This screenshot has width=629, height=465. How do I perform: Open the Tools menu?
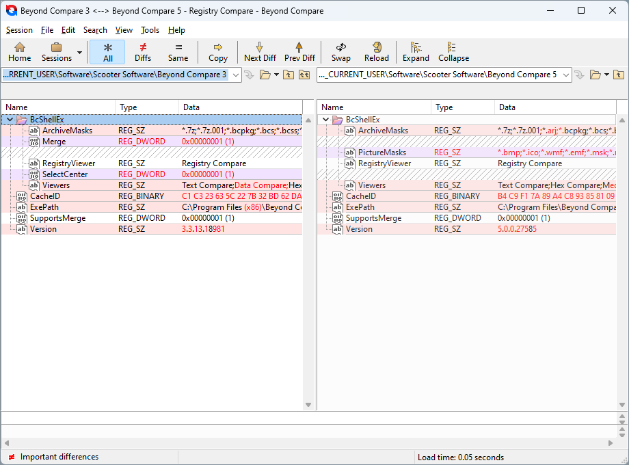tap(150, 29)
